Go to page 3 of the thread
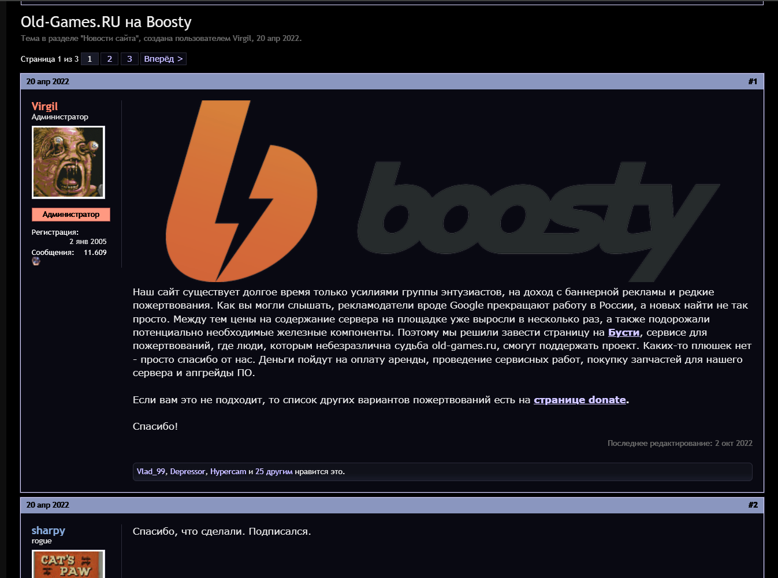The width and height of the screenshot is (778, 578). pos(129,59)
